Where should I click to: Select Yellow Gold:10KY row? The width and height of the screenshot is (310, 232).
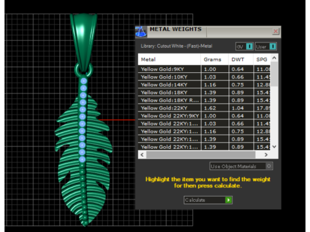tap(204, 77)
